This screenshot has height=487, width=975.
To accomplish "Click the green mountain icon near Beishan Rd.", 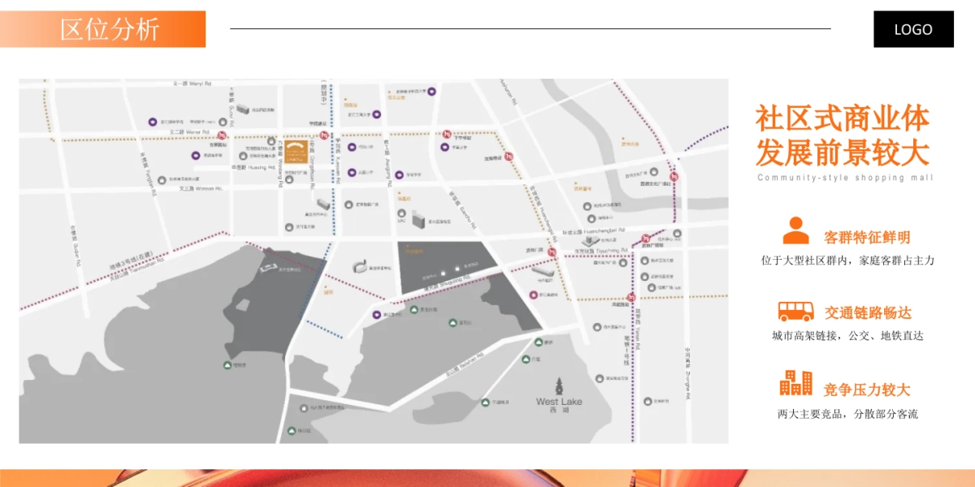I will [453, 324].
